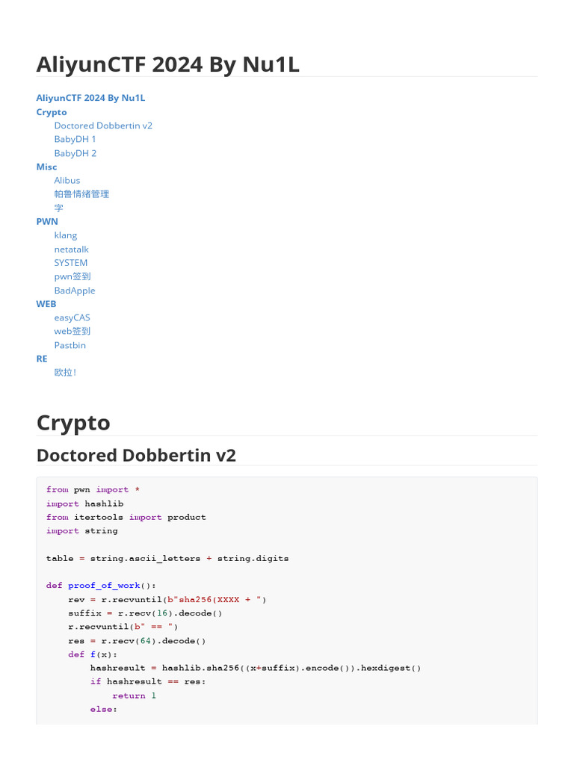Screen dimensions: 574x765
Task: Go to the netatalk link
Action: coord(71,249)
